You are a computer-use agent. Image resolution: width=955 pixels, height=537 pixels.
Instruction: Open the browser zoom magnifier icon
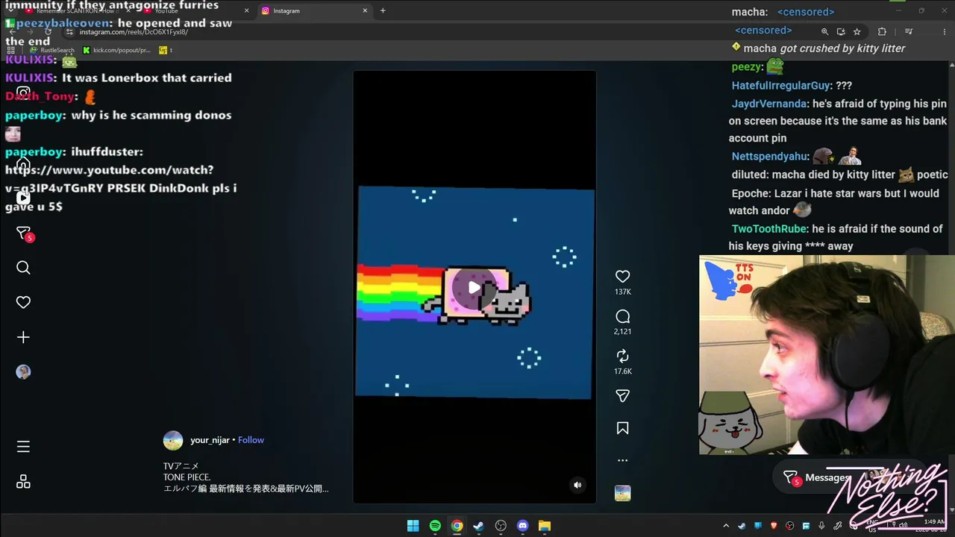pyautogui.click(x=824, y=31)
